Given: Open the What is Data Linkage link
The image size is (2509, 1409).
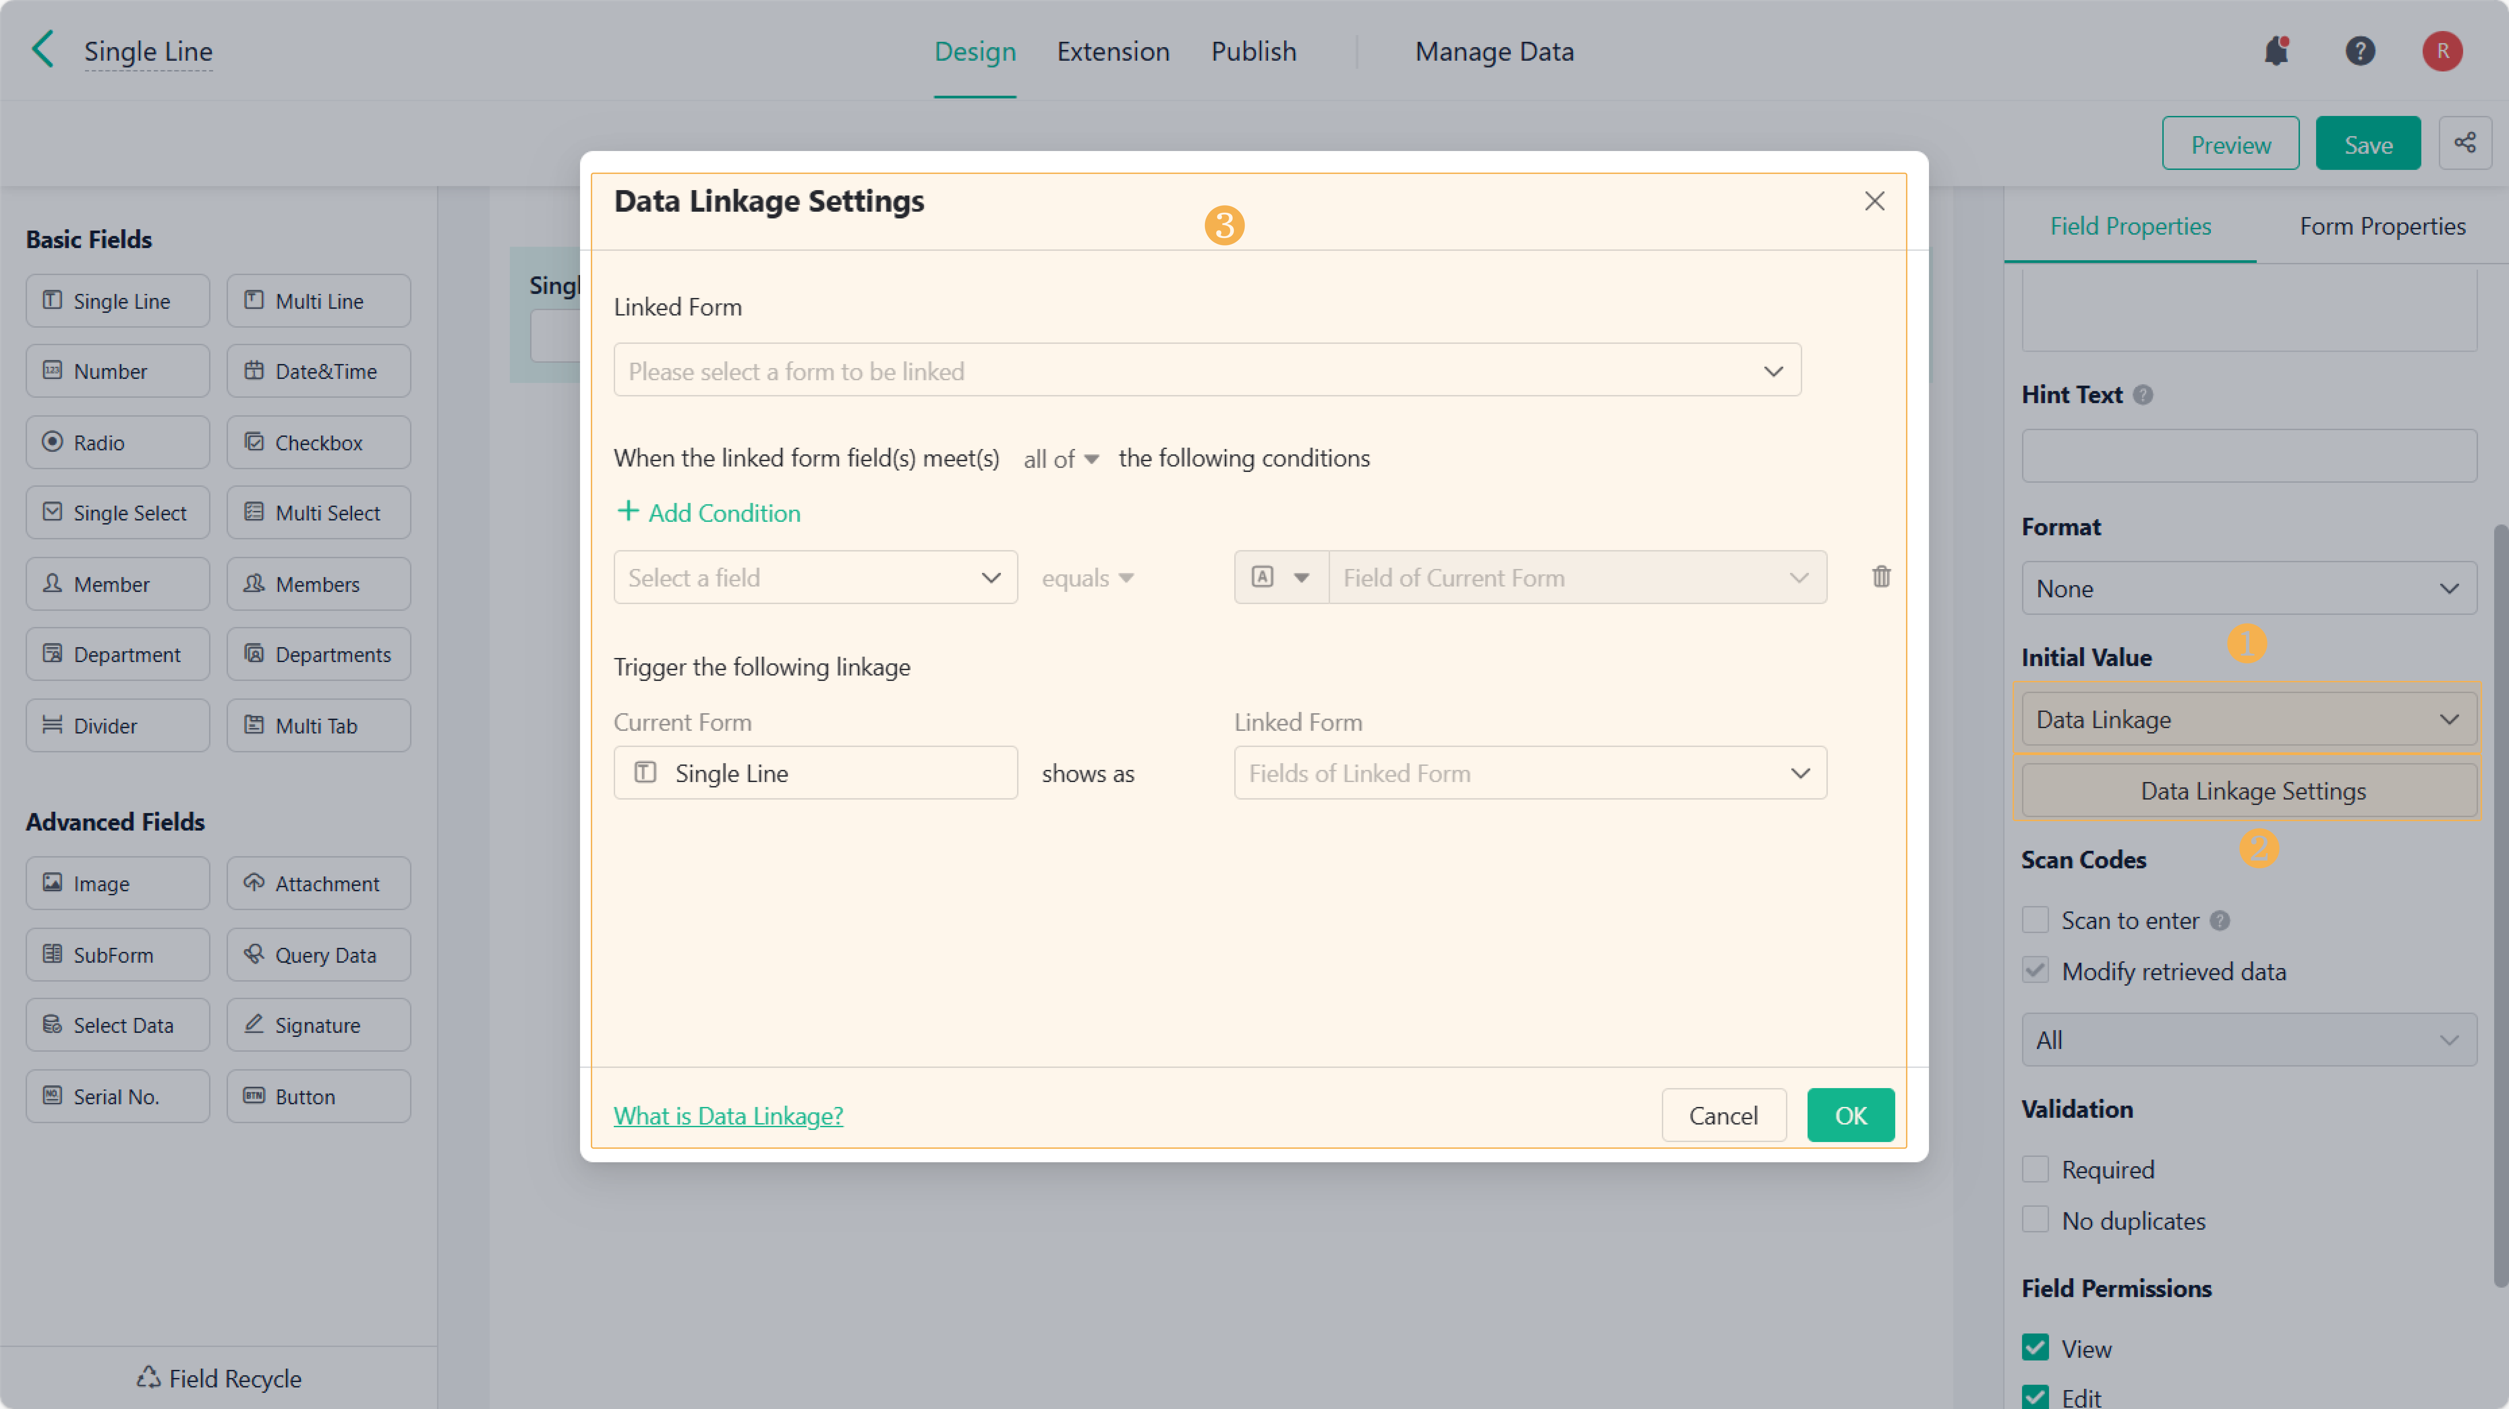Looking at the screenshot, I should pyautogui.click(x=728, y=1115).
